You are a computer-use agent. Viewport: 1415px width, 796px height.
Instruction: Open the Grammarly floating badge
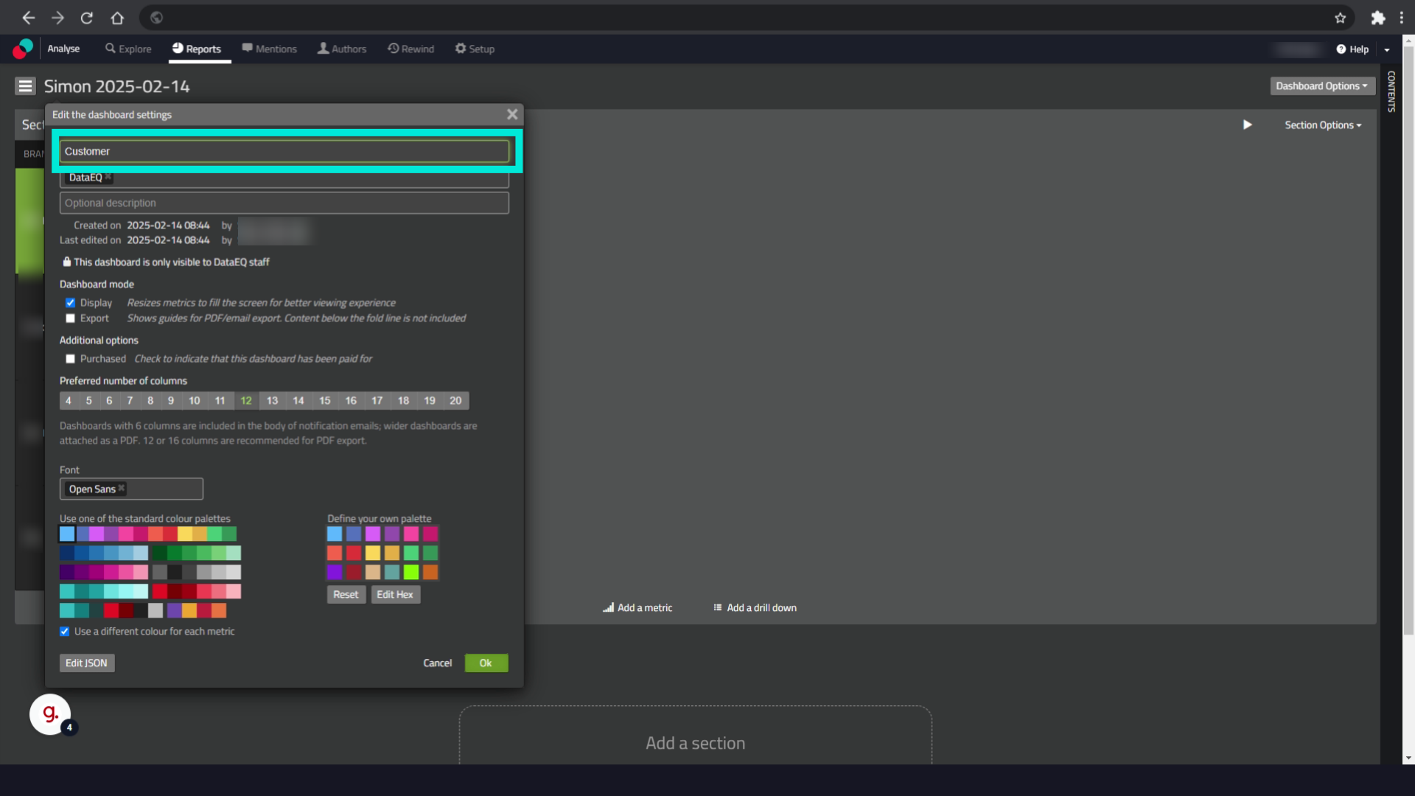[x=50, y=713]
